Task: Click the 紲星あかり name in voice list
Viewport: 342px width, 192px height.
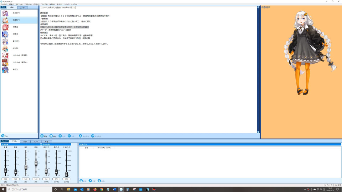Action: [x=16, y=20]
